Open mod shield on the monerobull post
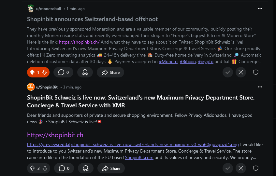Viewport: 276px width, 176px height. 256,72
